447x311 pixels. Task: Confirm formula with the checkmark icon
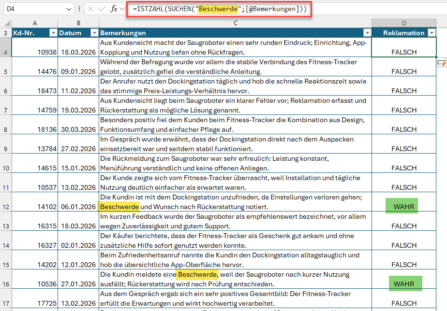click(x=102, y=9)
